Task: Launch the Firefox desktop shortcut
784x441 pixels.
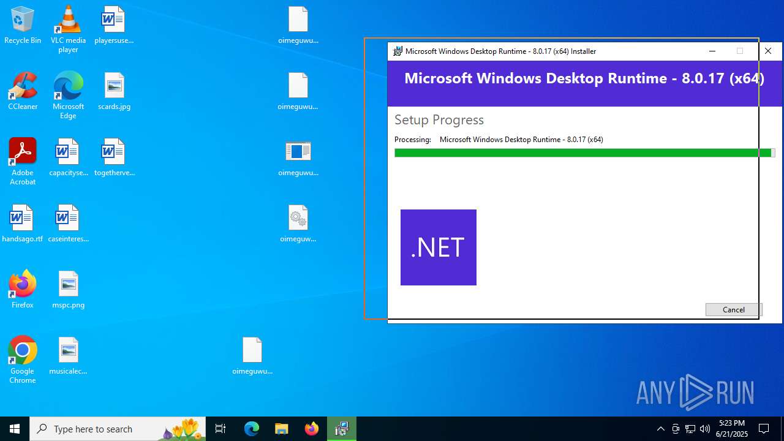Action: click(x=23, y=290)
